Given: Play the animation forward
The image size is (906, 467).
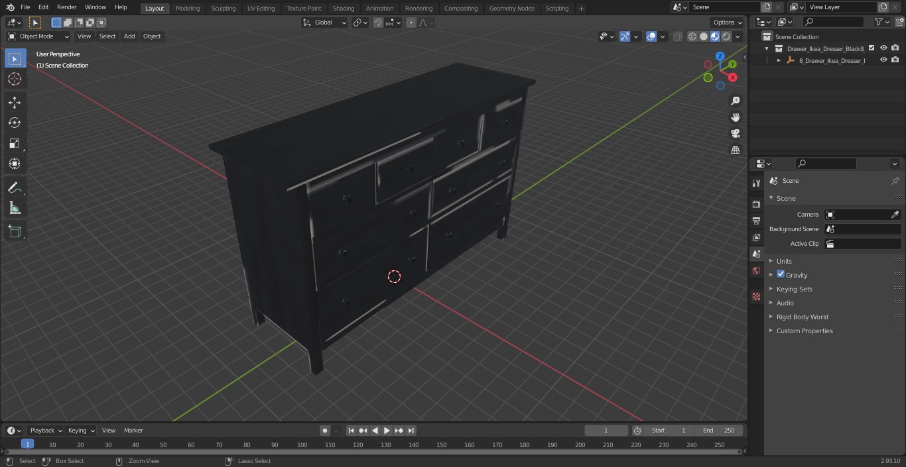Looking at the screenshot, I should [387, 431].
